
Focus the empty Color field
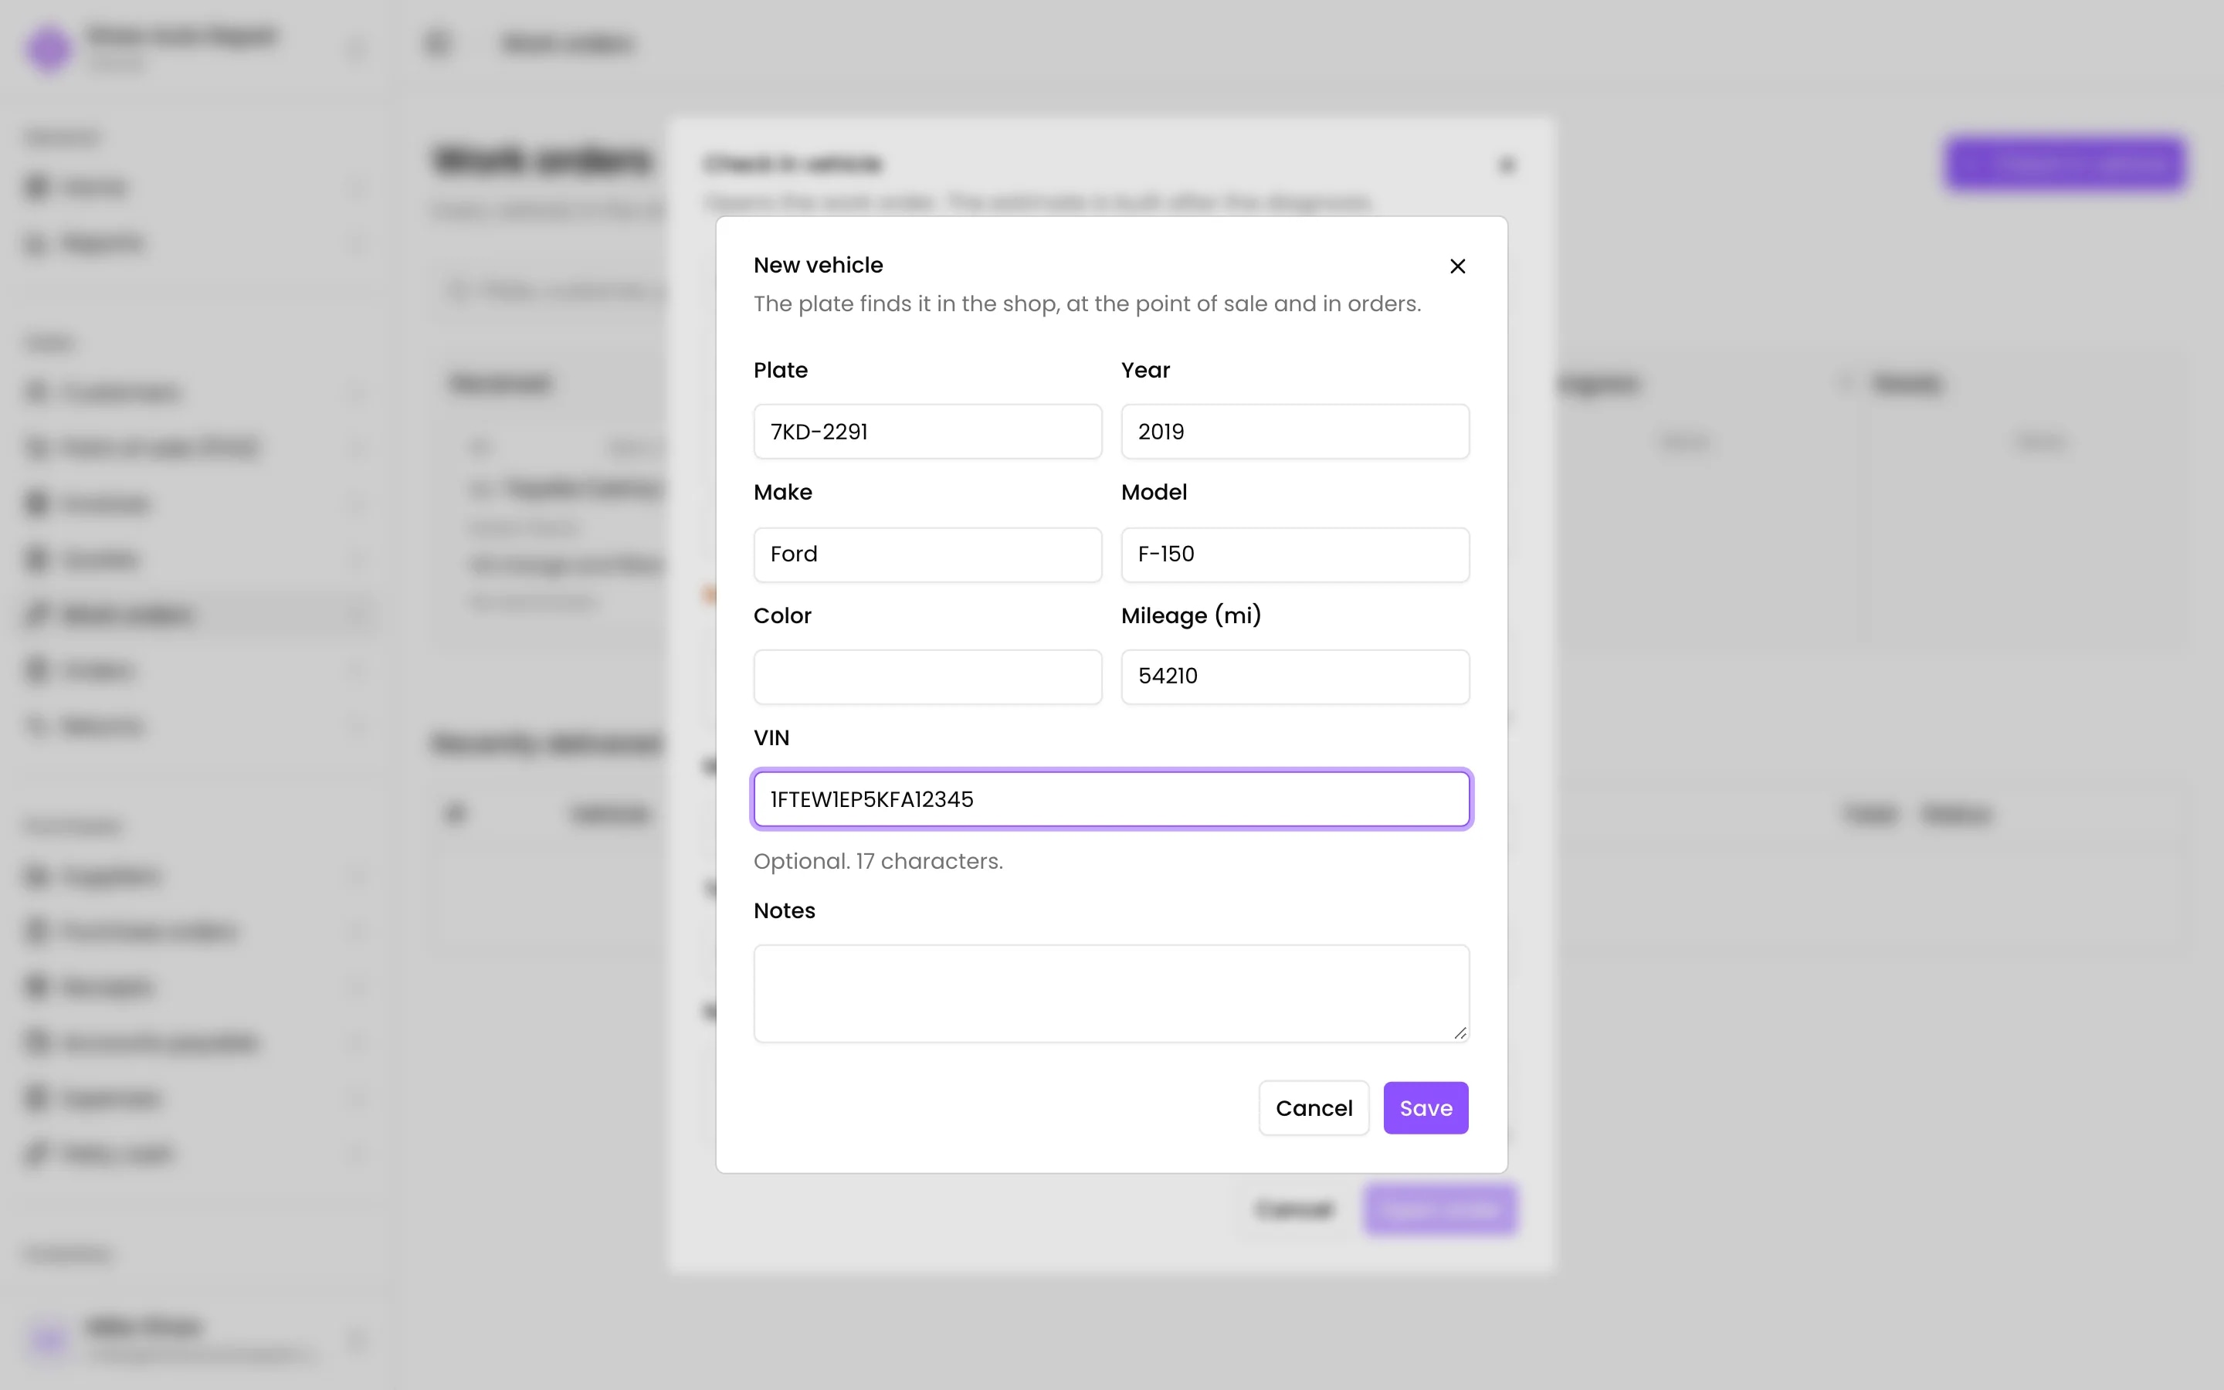pyautogui.click(x=927, y=676)
